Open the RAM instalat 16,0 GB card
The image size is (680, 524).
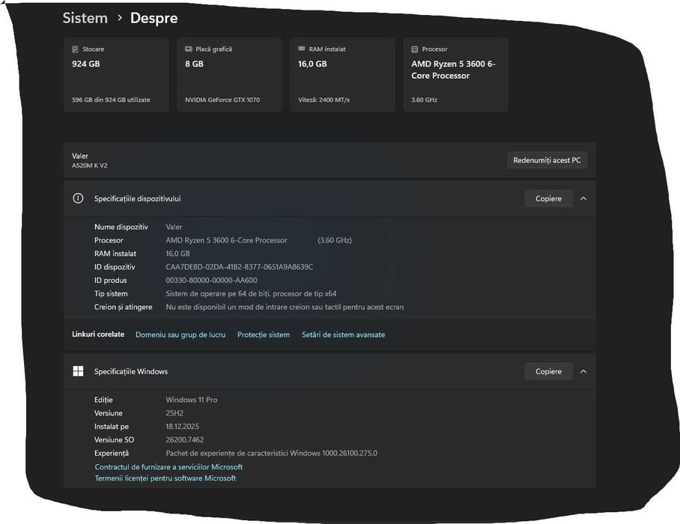point(342,75)
